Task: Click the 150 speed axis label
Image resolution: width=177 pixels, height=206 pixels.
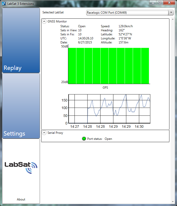Action: pyautogui.click(x=64, y=100)
